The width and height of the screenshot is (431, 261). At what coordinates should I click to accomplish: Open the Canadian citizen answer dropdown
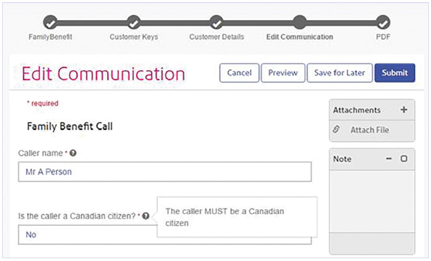[x=164, y=235]
